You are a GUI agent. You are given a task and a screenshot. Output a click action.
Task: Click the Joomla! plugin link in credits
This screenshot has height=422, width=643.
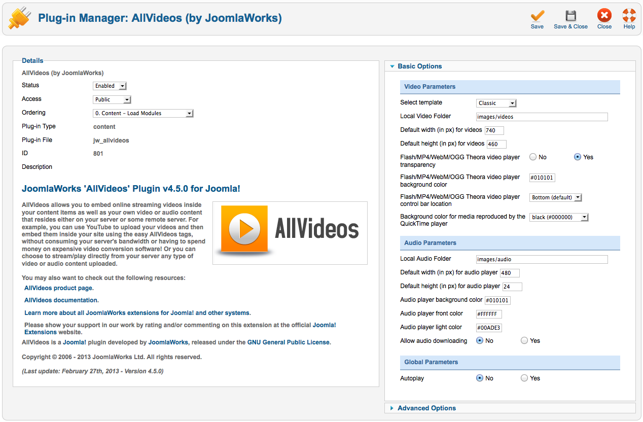pyautogui.click(x=75, y=342)
